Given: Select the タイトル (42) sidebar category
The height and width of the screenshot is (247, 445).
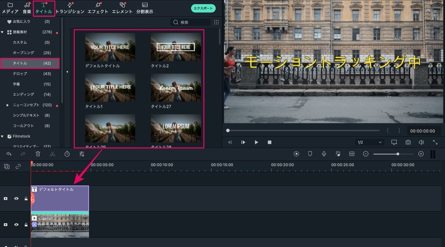Looking at the screenshot, I should coord(30,63).
